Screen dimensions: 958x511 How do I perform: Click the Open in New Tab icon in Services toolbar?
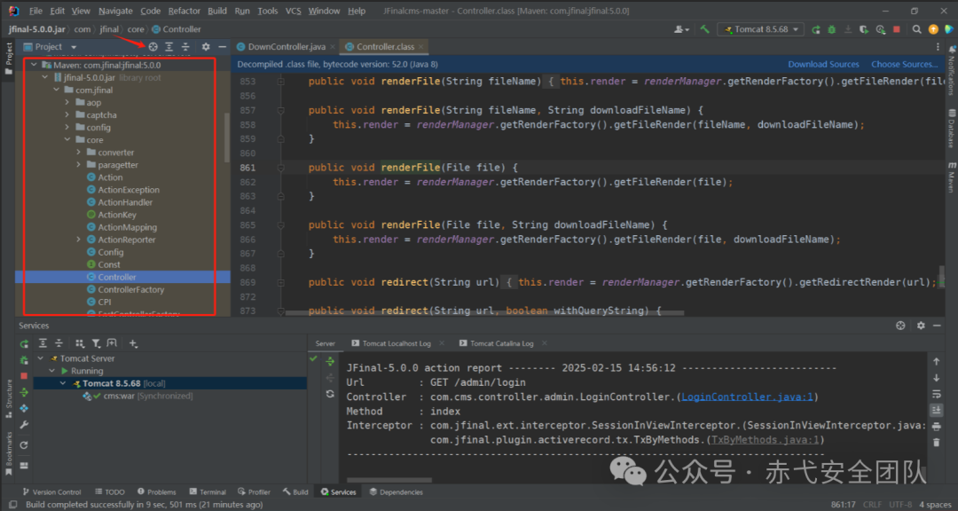[x=112, y=343]
